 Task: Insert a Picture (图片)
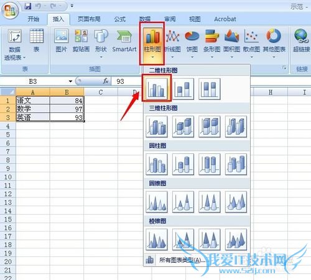point(61,40)
